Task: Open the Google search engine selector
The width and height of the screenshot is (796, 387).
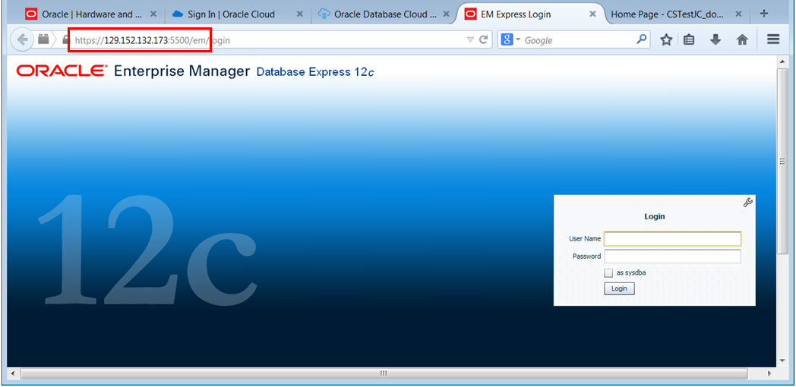Action: [x=510, y=39]
